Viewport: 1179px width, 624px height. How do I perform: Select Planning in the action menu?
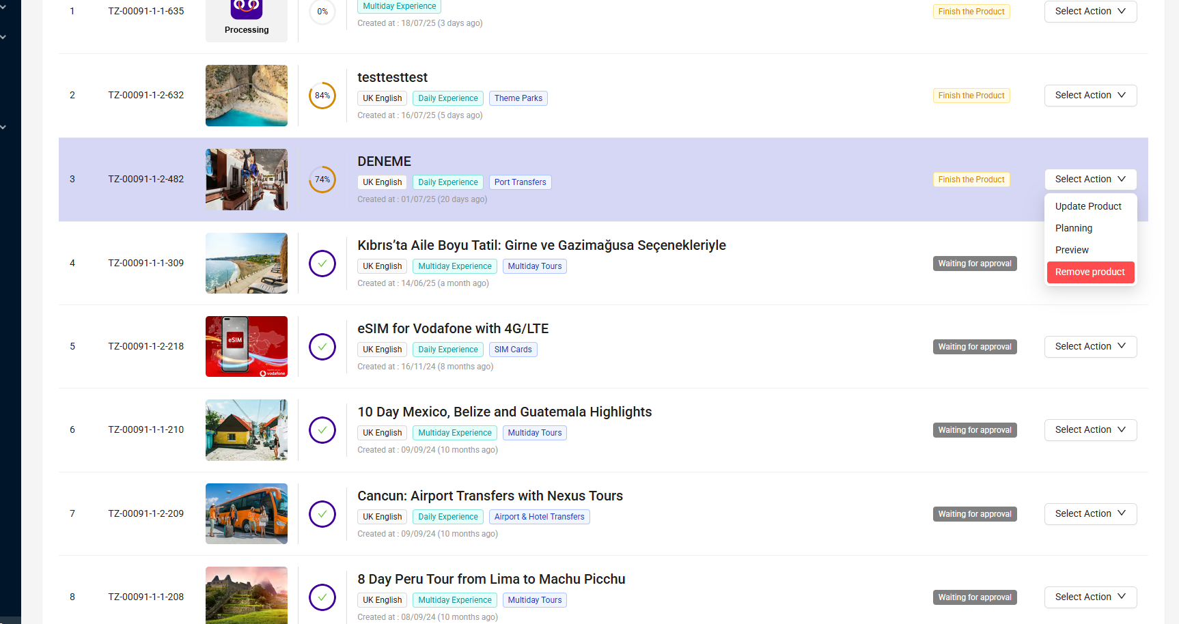(1090, 228)
